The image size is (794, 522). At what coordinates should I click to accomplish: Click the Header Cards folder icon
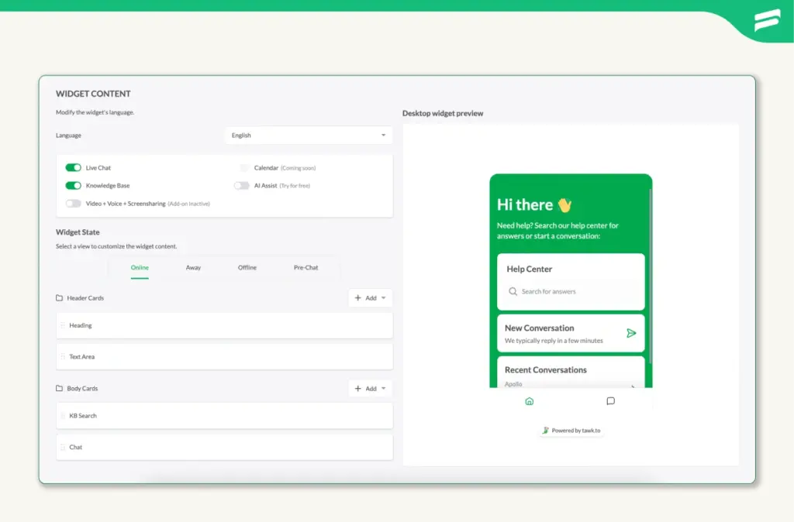pos(59,298)
